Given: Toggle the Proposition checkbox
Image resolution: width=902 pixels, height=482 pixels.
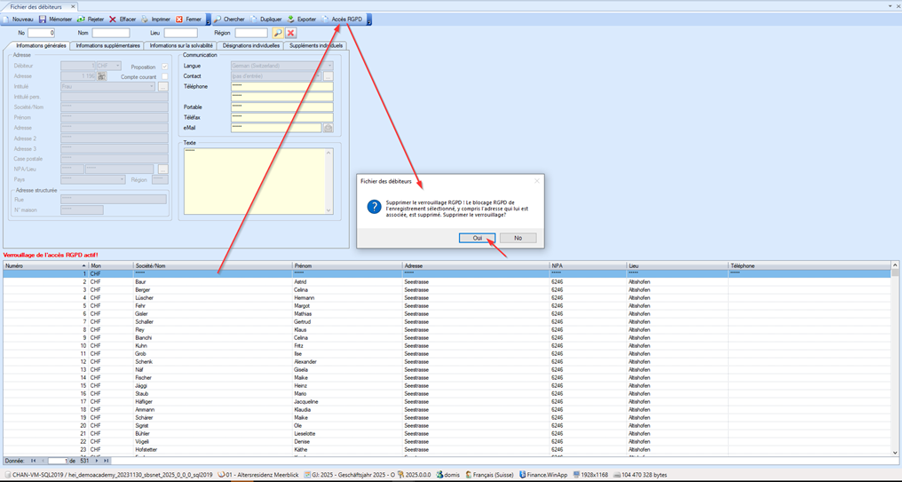Looking at the screenshot, I should point(164,67).
